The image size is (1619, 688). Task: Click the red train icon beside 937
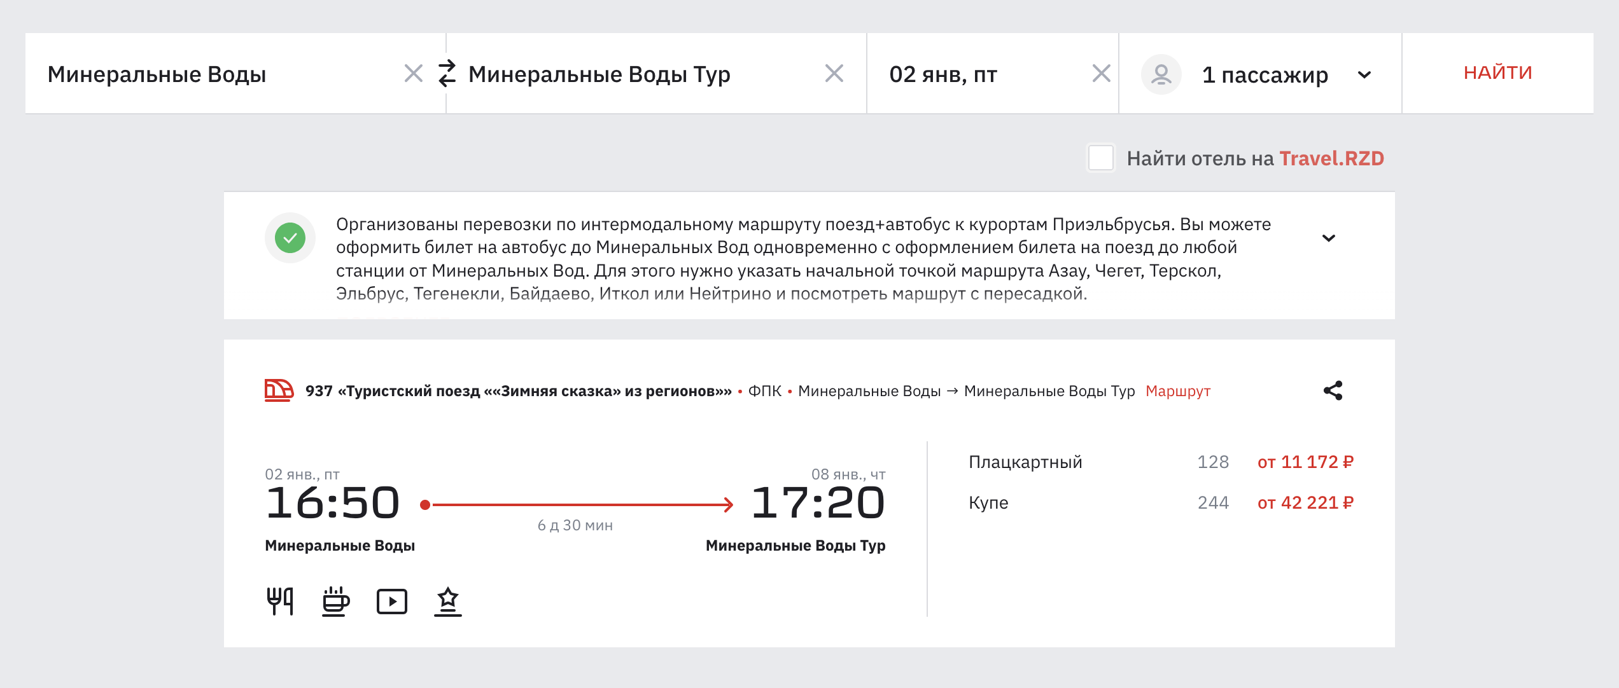tap(279, 390)
